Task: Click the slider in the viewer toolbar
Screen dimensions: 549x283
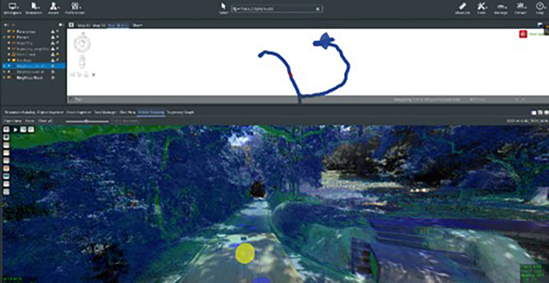Action: 87,121
